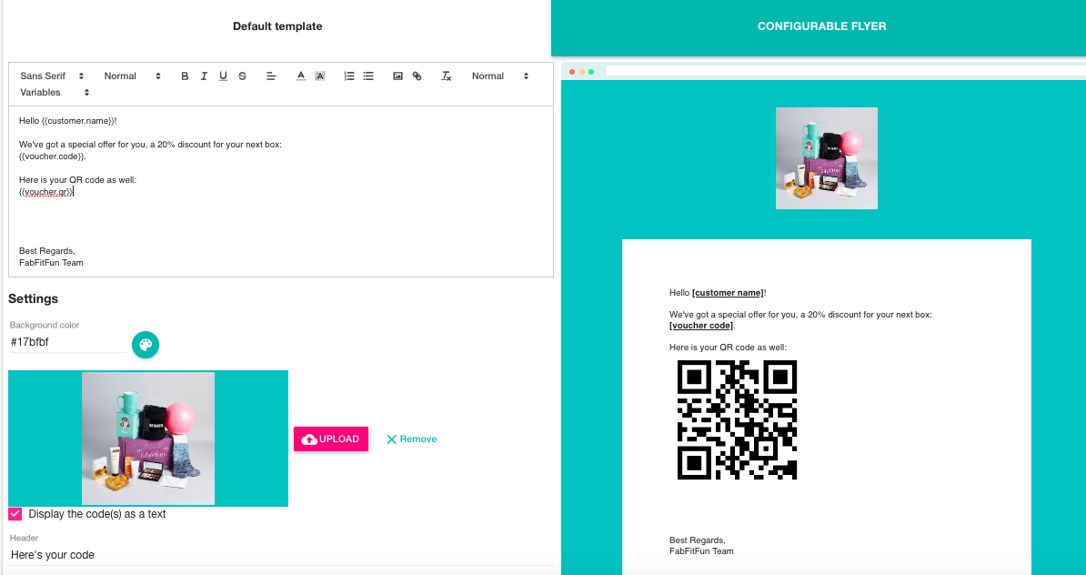1086x575 pixels.
Task: Open the Variables dropdown
Action: 55,92
